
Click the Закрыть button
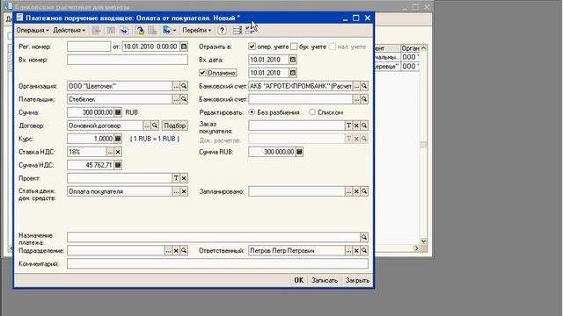click(357, 280)
